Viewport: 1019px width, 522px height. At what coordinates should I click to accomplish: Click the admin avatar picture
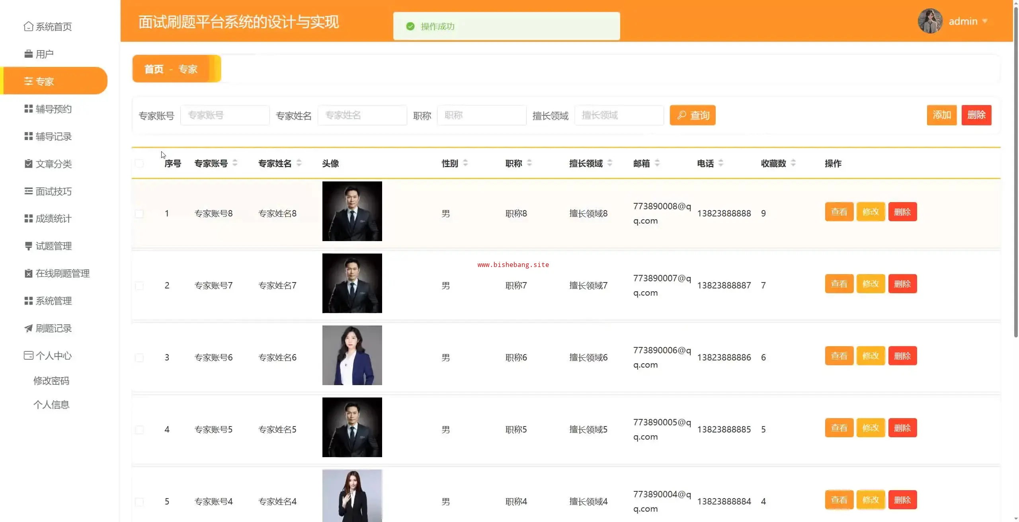930,21
